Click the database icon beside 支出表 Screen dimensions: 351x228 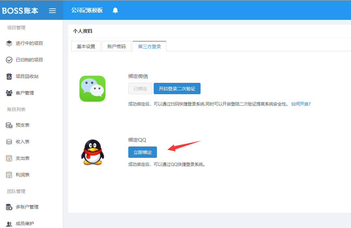[9, 158]
